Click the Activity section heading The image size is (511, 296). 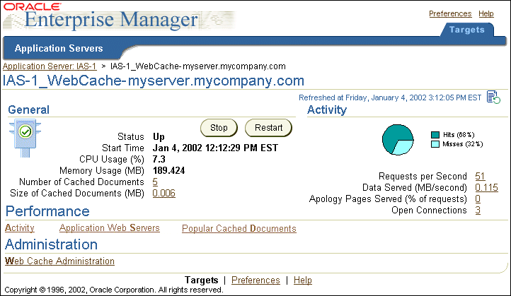(327, 110)
